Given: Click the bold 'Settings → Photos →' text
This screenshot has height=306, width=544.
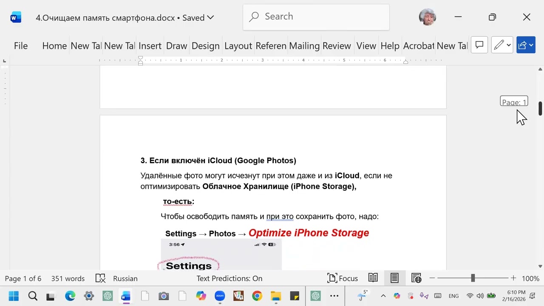Looking at the screenshot, I should pyautogui.click(x=206, y=234).
